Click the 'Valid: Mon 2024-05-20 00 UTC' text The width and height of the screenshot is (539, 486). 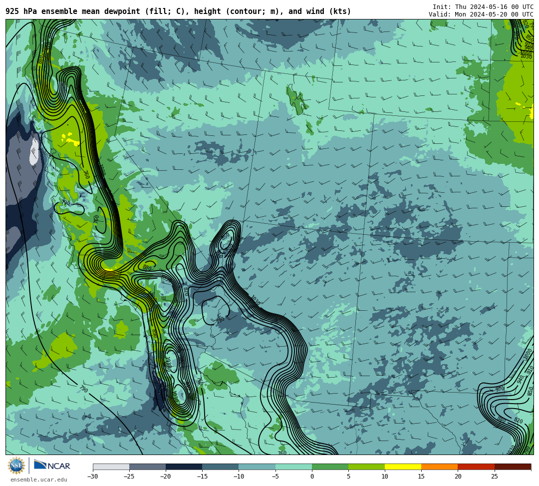pyautogui.click(x=481, y=14)
